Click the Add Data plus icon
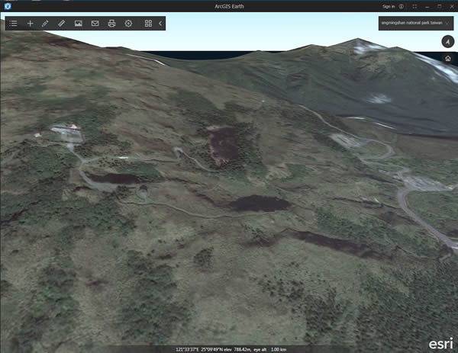Image resolution: width=458 pixels, height=353 pixels. click(30, 24)
